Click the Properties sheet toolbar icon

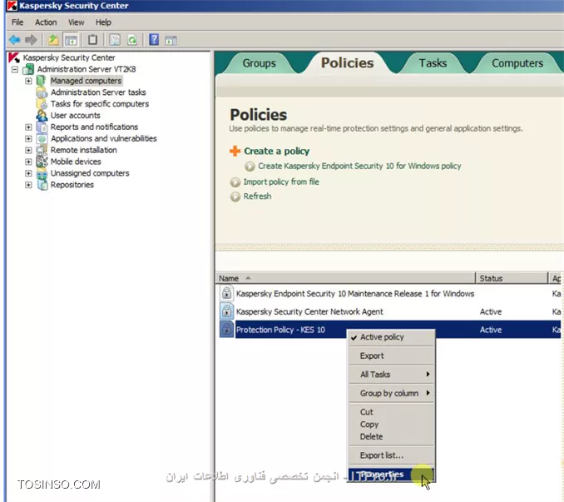(x=115, y=40)
